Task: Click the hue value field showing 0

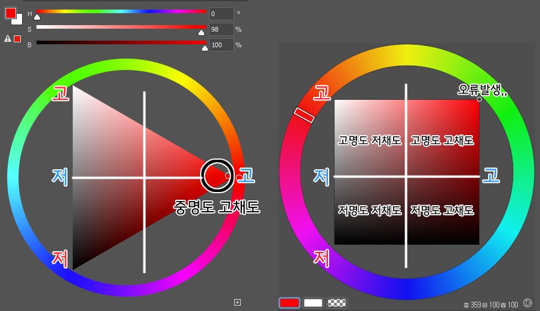Action: 222,14
